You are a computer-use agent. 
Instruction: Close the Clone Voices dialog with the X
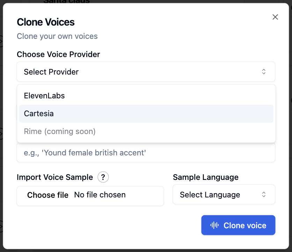[x=275, y=17]
